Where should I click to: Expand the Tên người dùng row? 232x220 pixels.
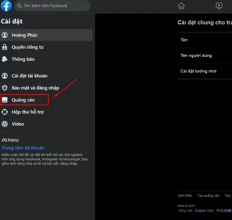(205, 56)
